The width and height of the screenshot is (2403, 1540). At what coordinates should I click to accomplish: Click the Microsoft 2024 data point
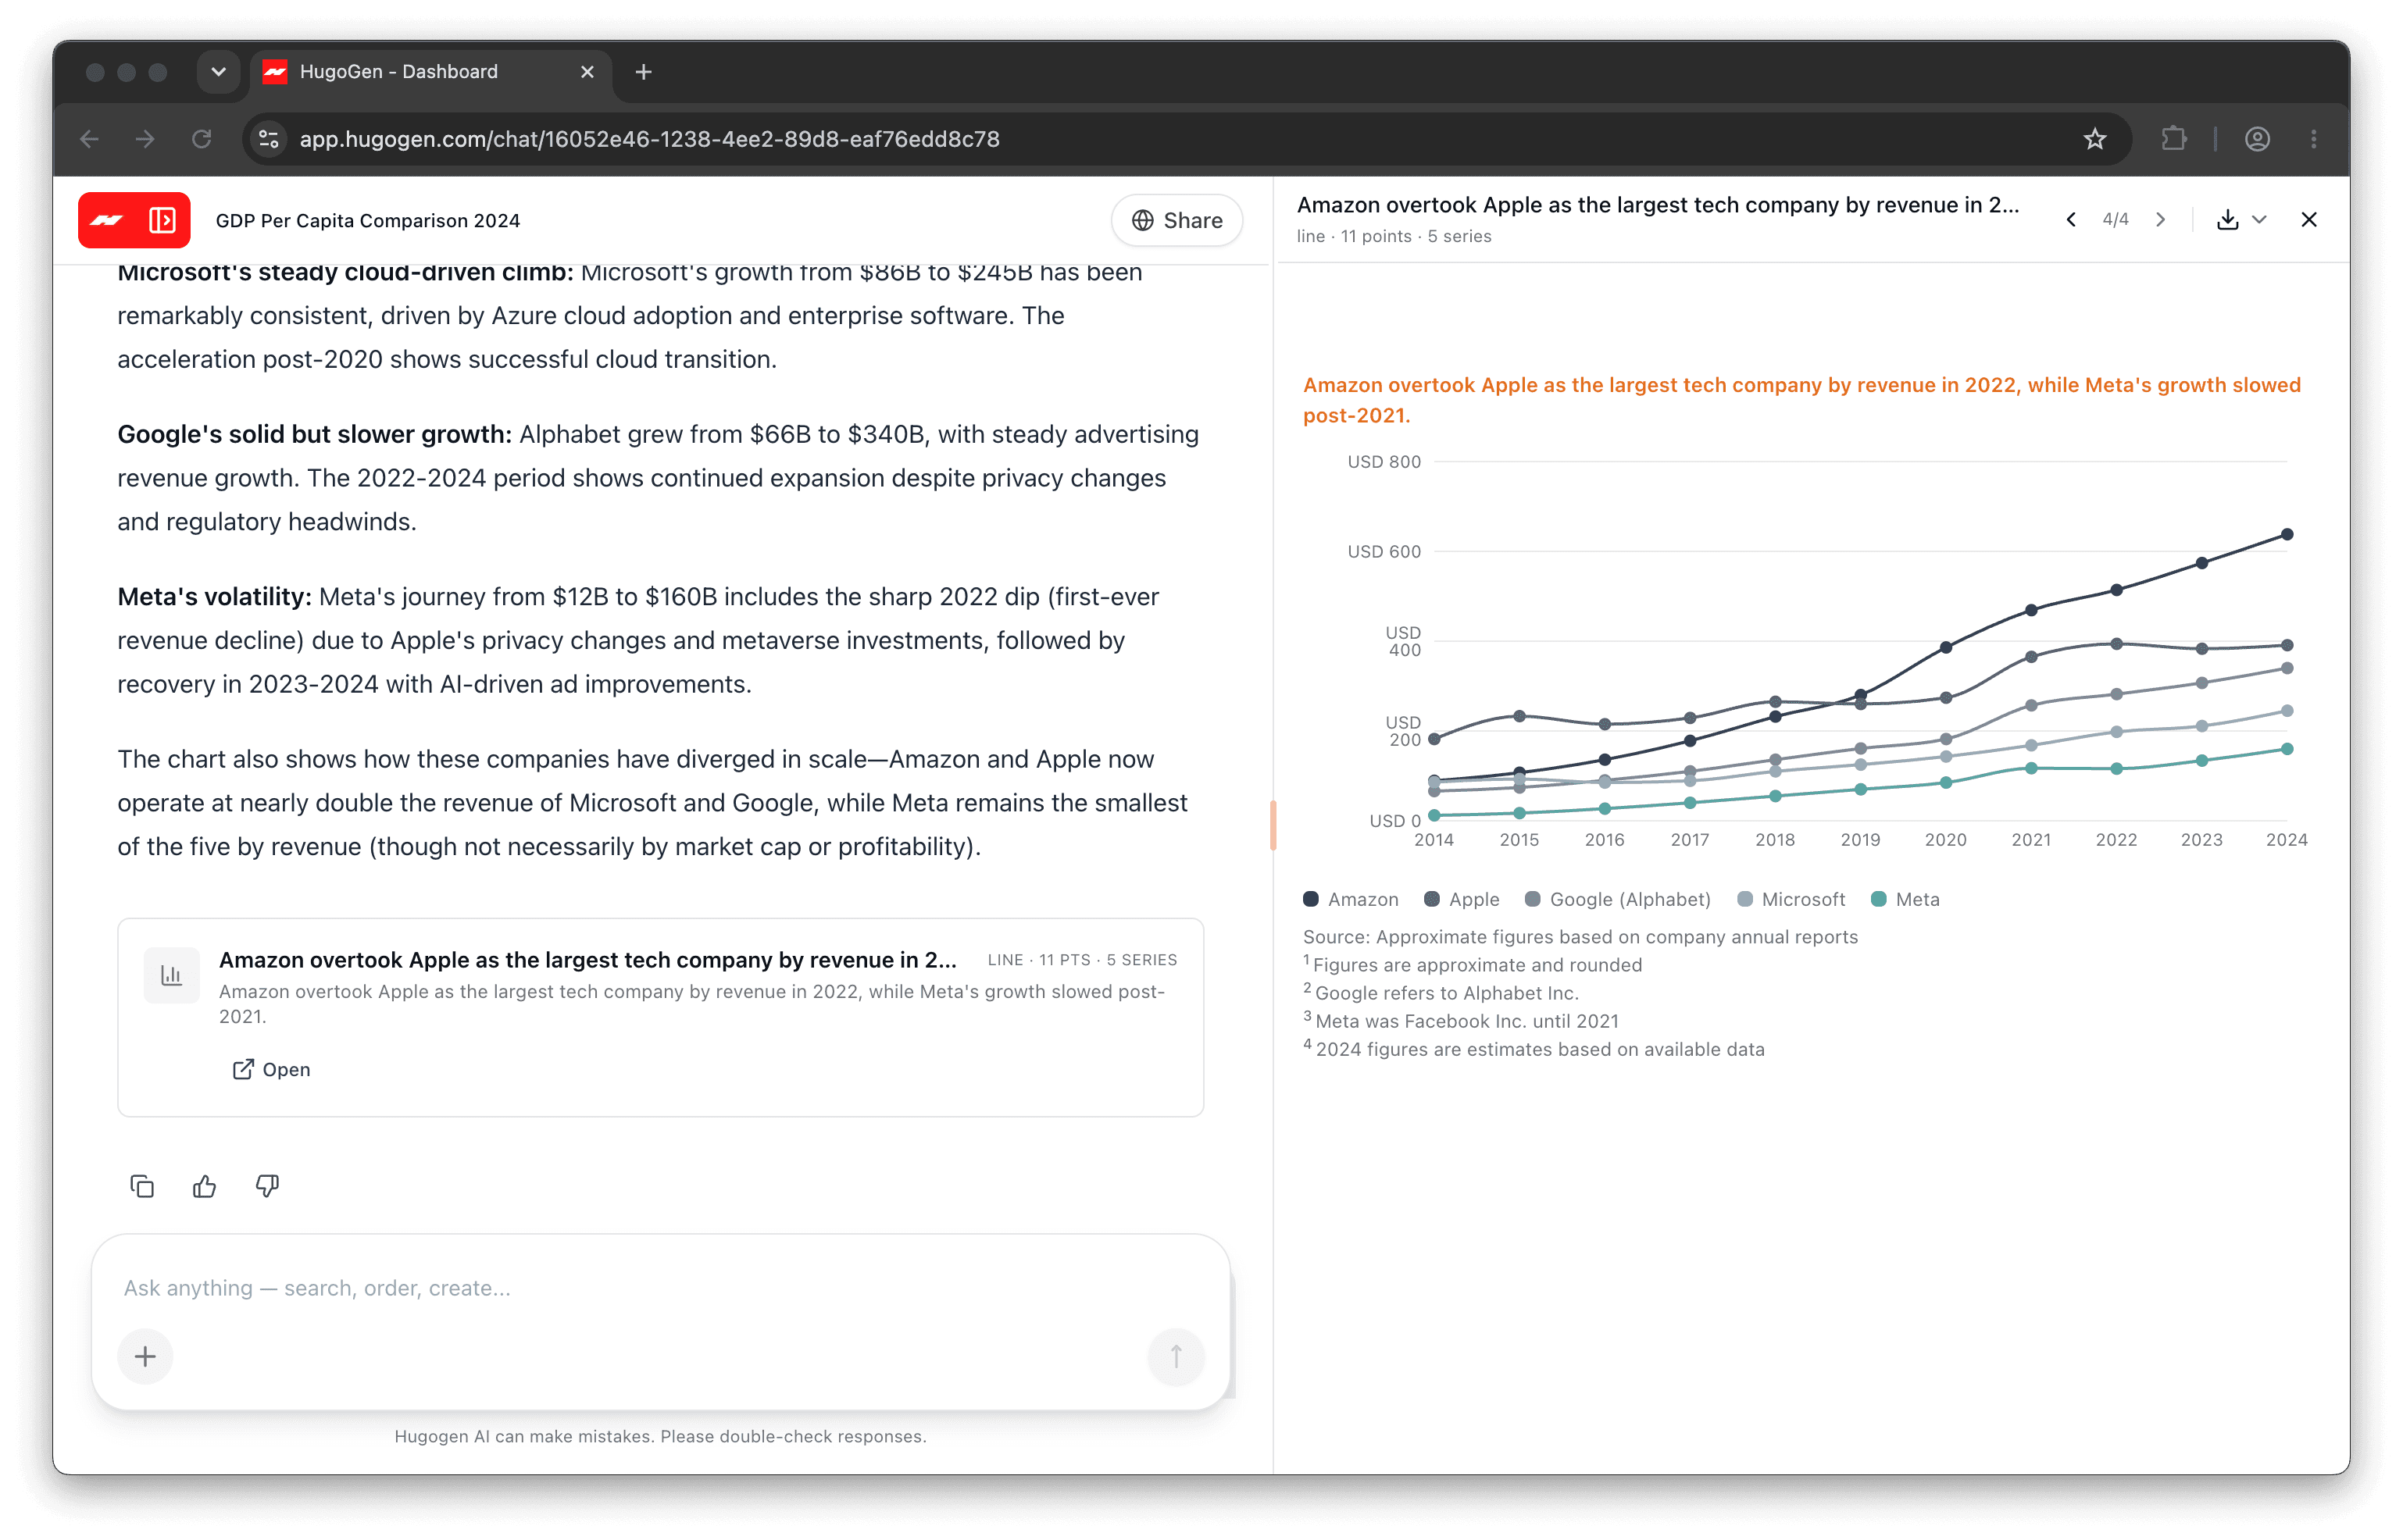click(x=2287, y=711)
